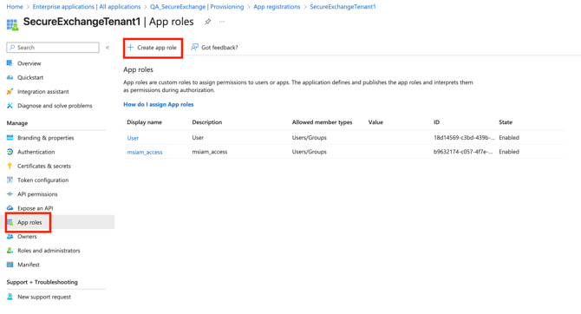Open How do I assign App roles link
Screen dimensions: 581x314
click(159, 105)
